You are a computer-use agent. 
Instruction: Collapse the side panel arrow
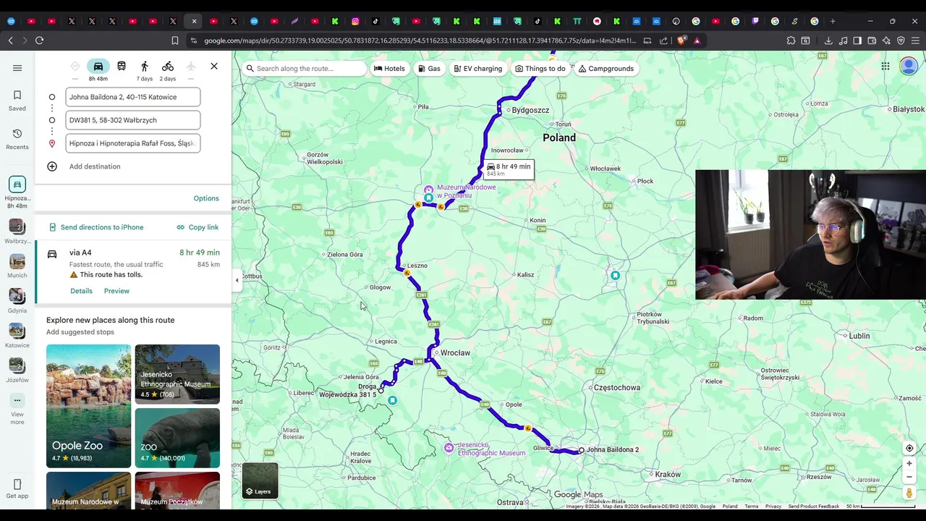tap(237, 280)
